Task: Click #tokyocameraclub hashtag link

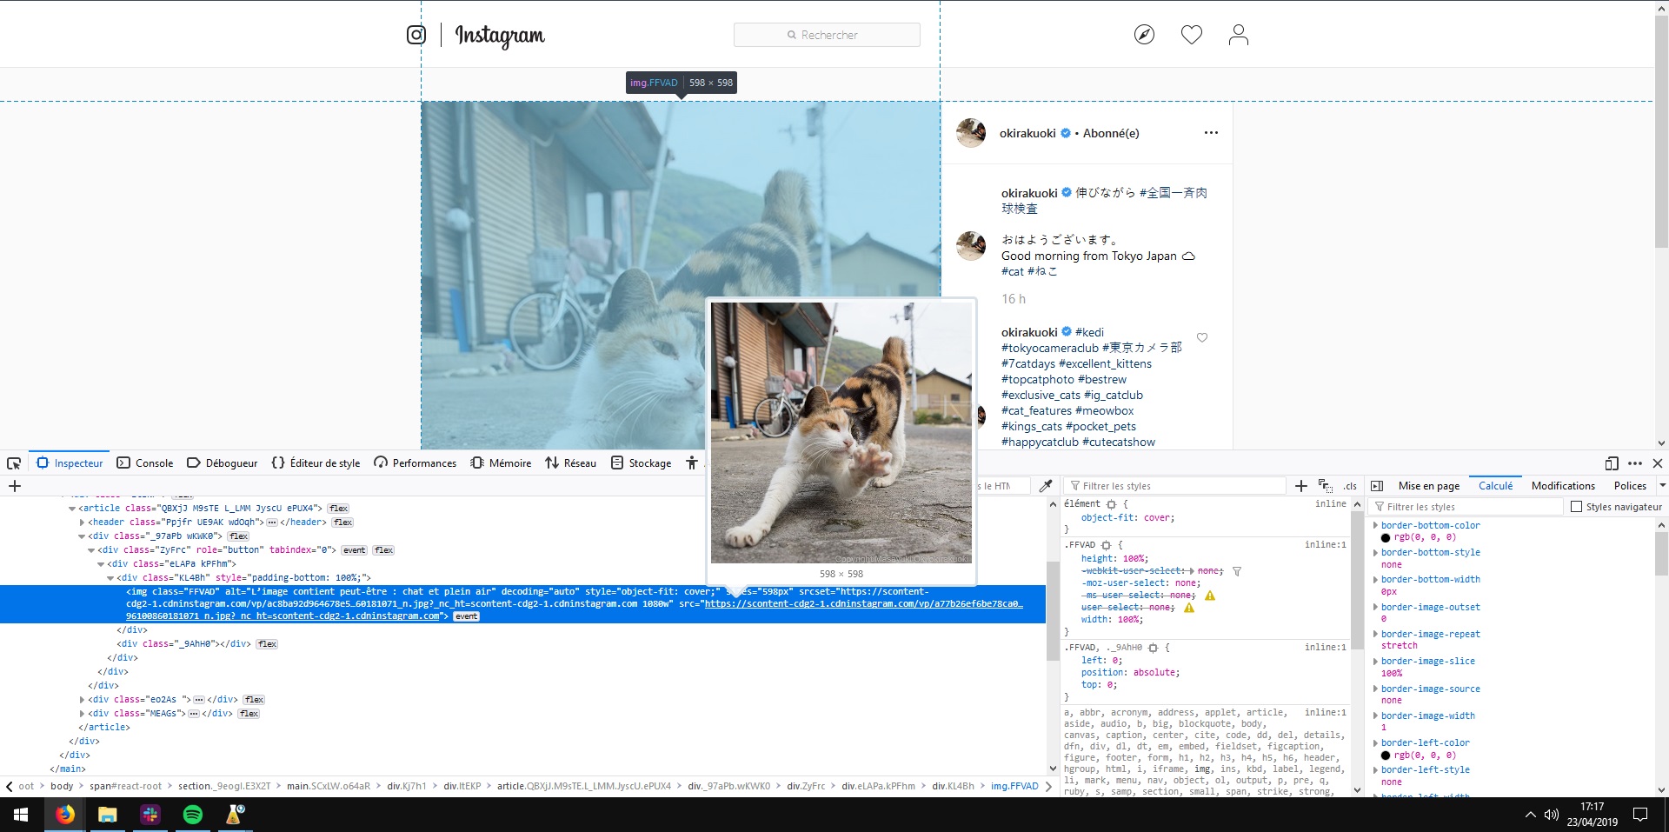Action: (x=1050, y=348)
